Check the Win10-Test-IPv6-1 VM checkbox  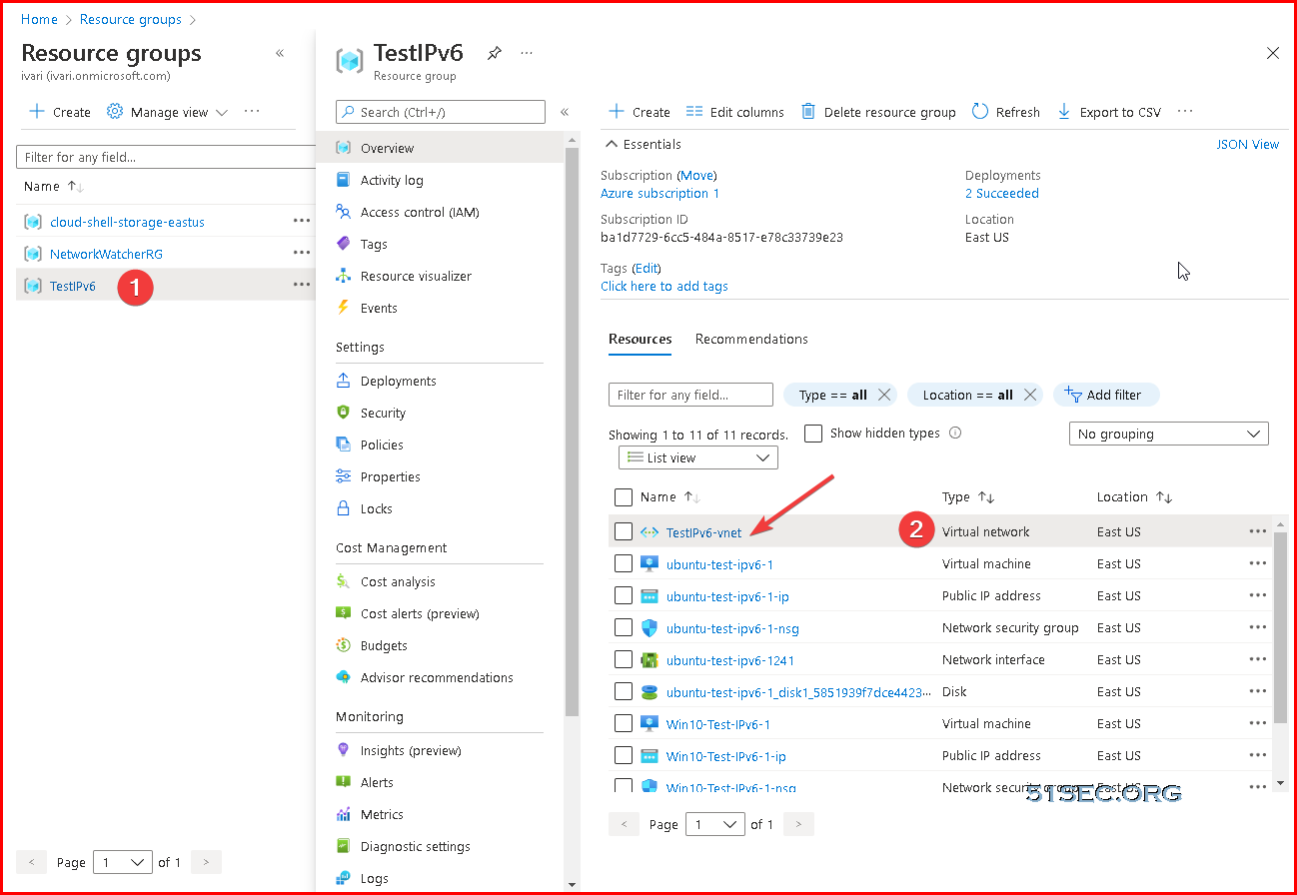pos(624,724)
